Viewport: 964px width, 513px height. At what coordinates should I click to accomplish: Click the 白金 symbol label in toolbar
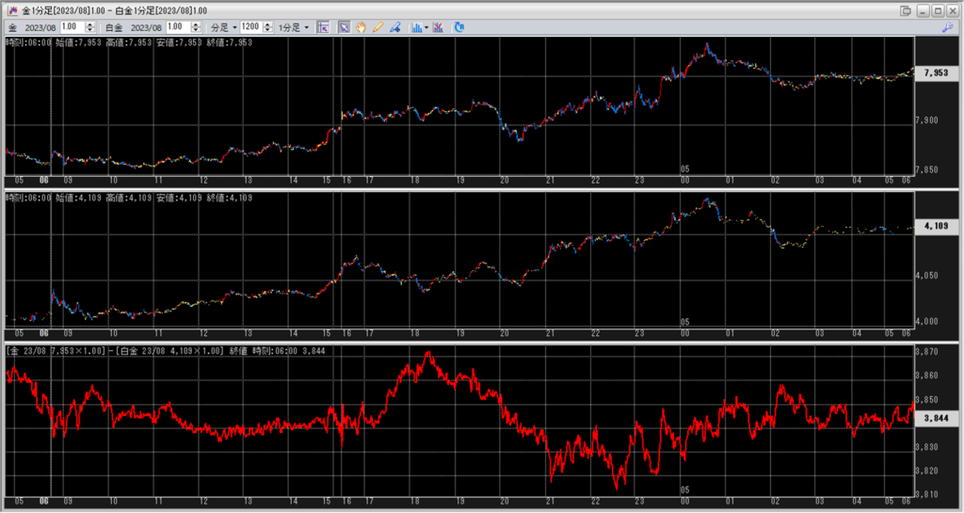tap(114, 27)
